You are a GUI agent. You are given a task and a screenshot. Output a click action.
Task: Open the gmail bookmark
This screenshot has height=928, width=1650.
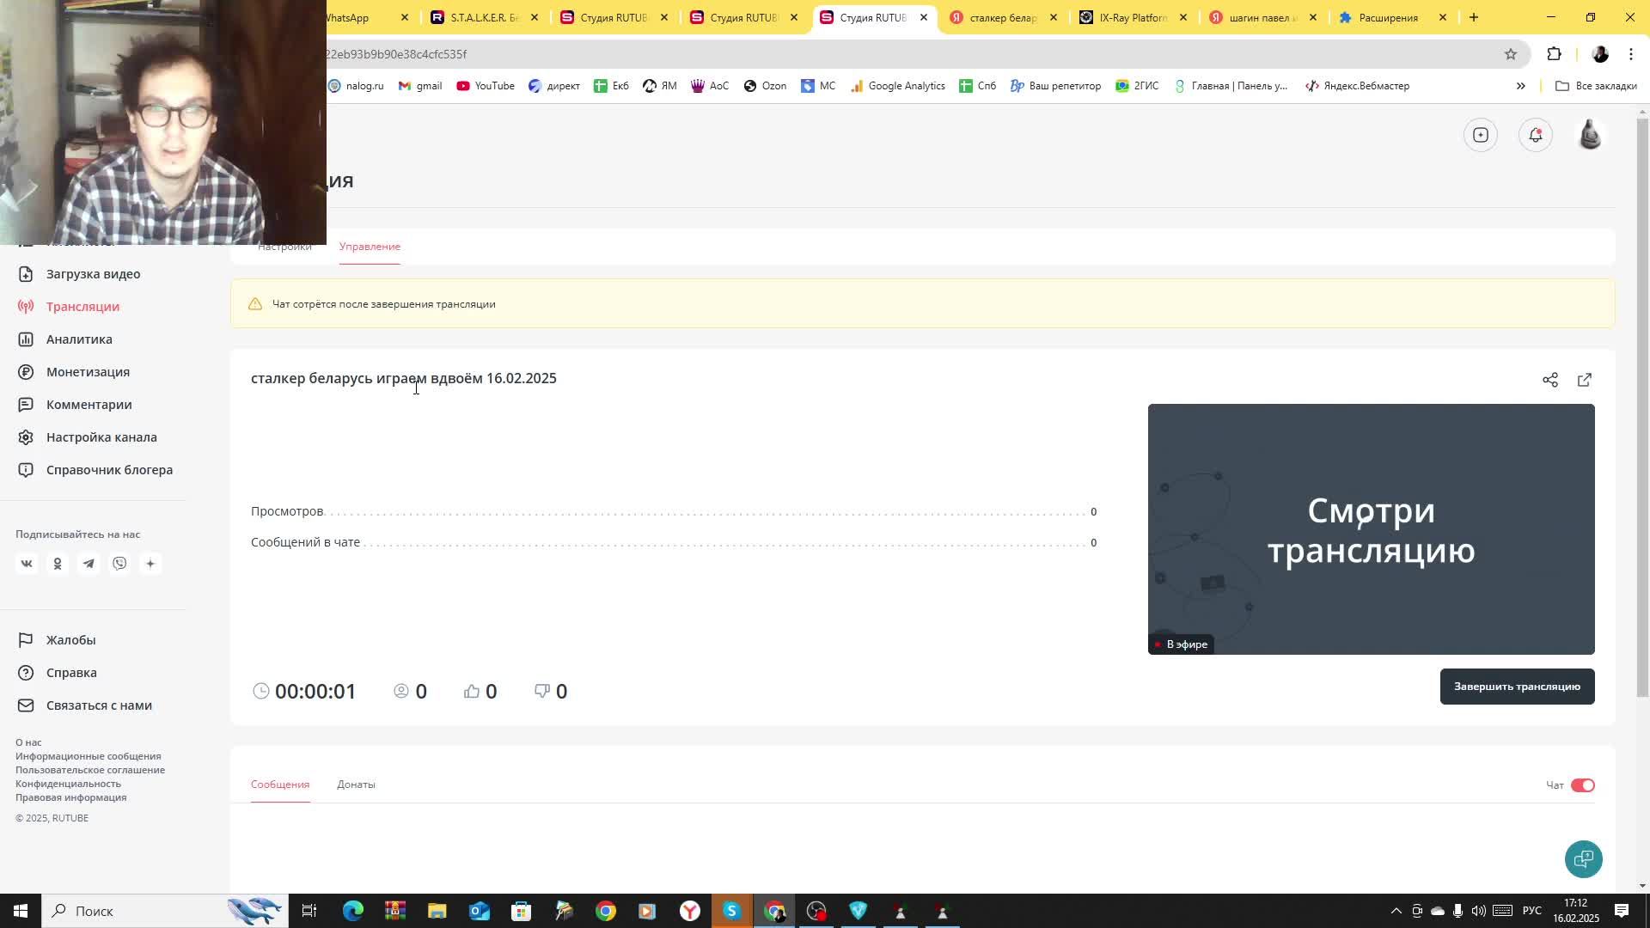[x=420, y=86]
